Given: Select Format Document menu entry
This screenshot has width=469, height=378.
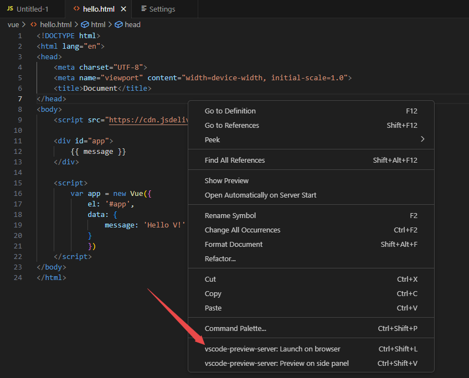Looking at the screenshot, I should tap(234, 244).
